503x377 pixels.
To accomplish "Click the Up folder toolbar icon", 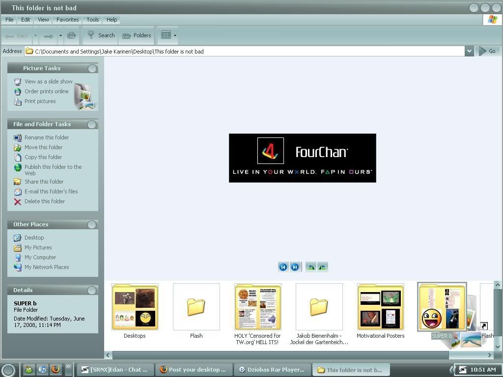I will point(71,35).
